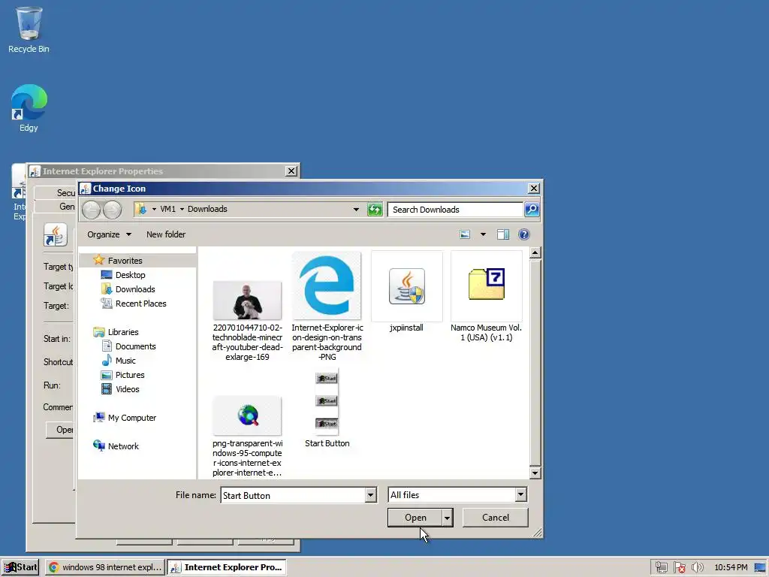769x577 pixels.
Task: Expand the Open button split arrow
Action: coord(447,518)
